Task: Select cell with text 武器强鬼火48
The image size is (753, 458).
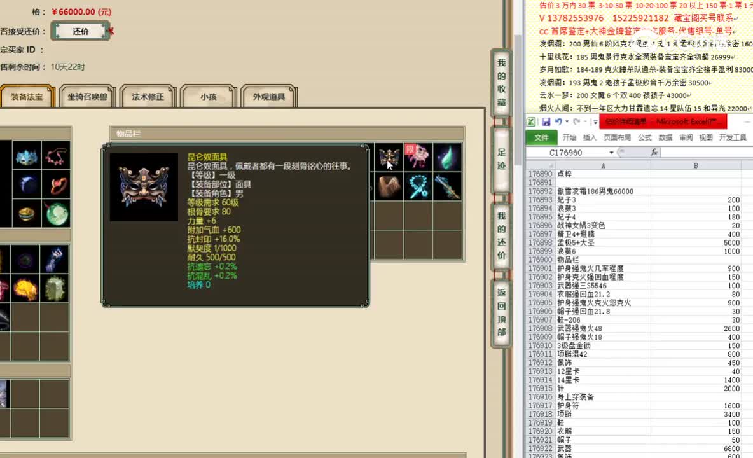Action: tap(603, 328)
